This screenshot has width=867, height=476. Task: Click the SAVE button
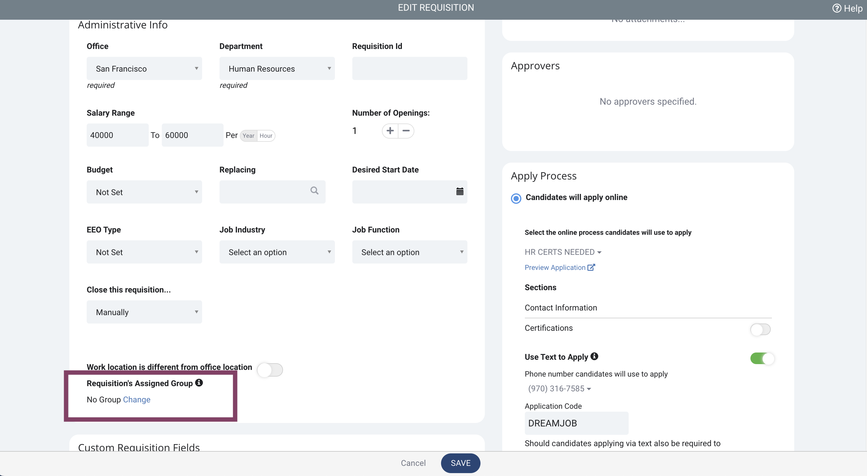pyautogui.click(x=460, y=463)
